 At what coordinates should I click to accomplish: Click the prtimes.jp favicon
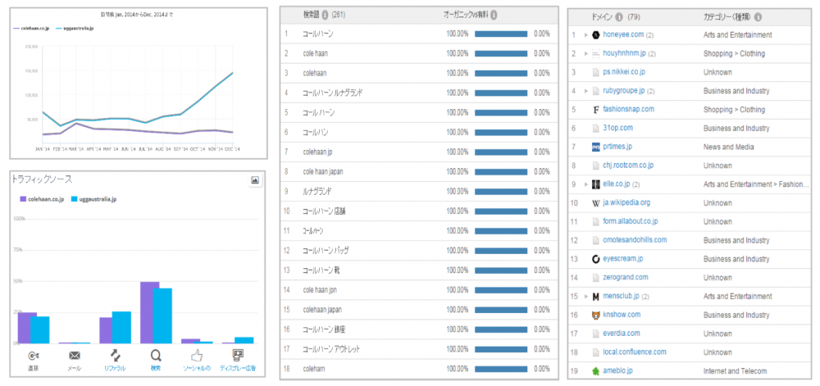click(x=595, y=147)
